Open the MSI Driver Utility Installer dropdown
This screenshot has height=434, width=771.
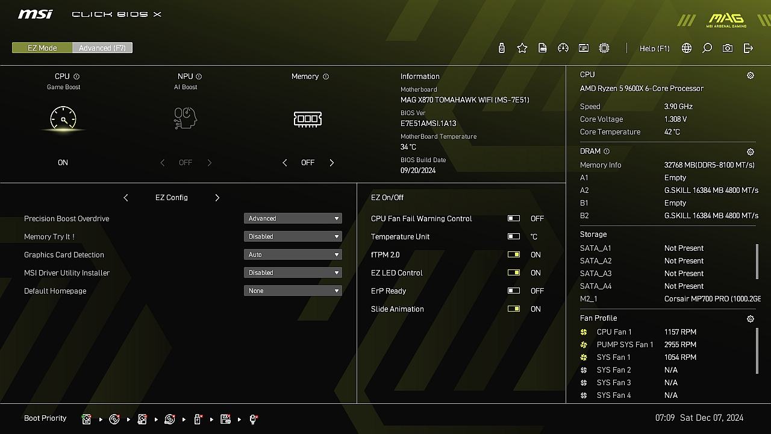click(293, 272)
